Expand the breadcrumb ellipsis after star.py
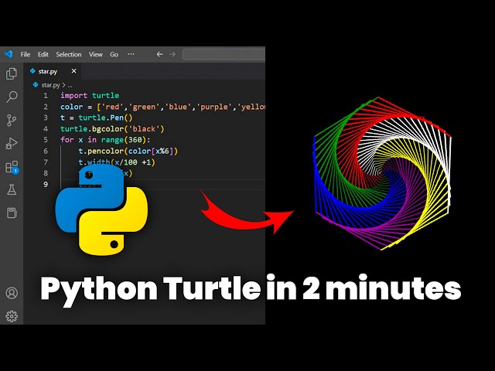Viewport: 495px width, 371px height. [70, 86]
